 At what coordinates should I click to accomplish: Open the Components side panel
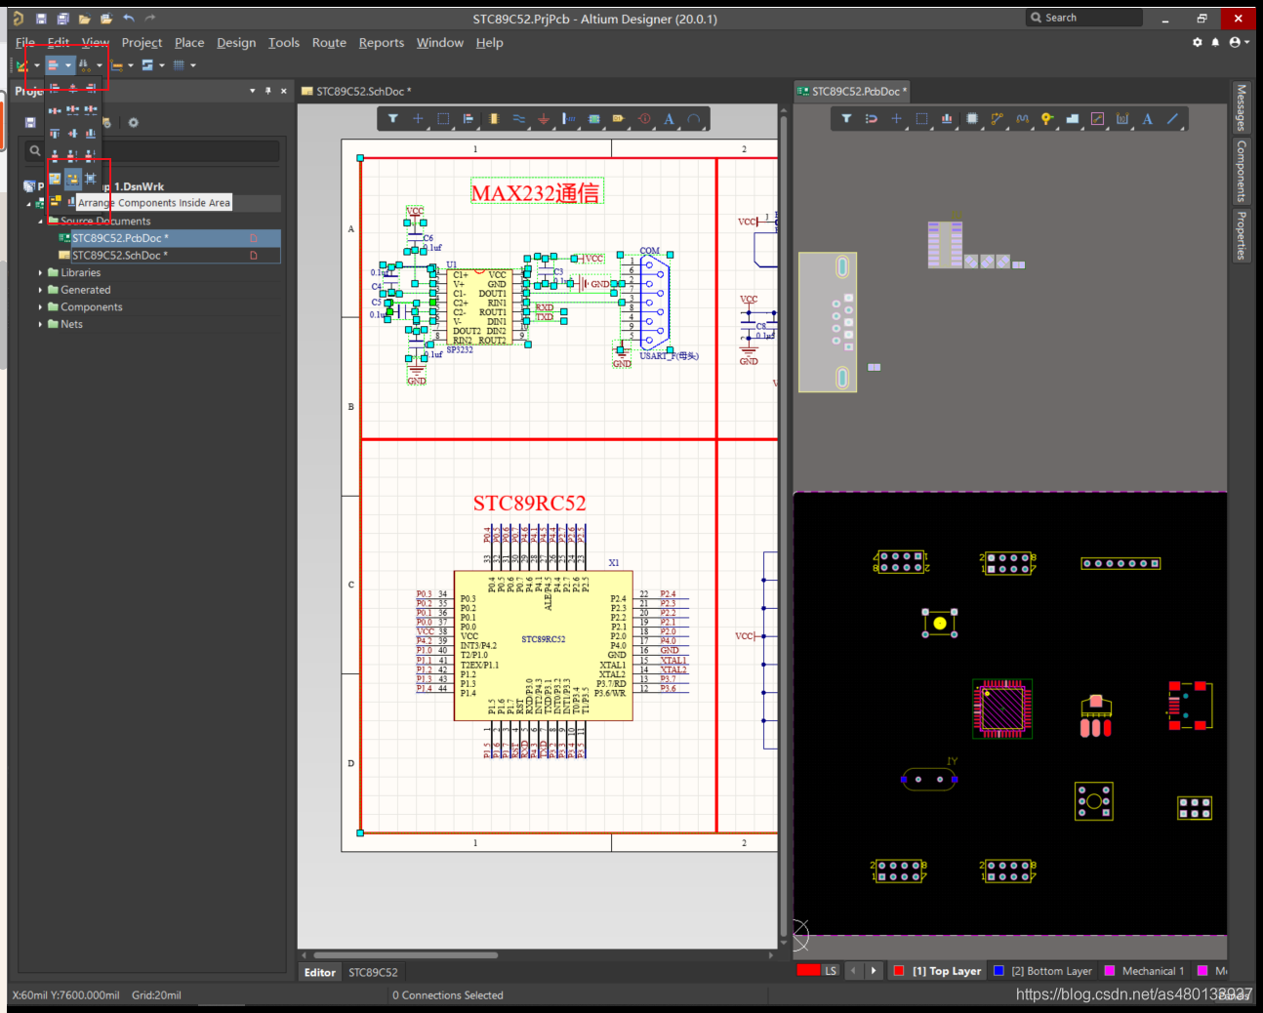tap(1242, 171)
